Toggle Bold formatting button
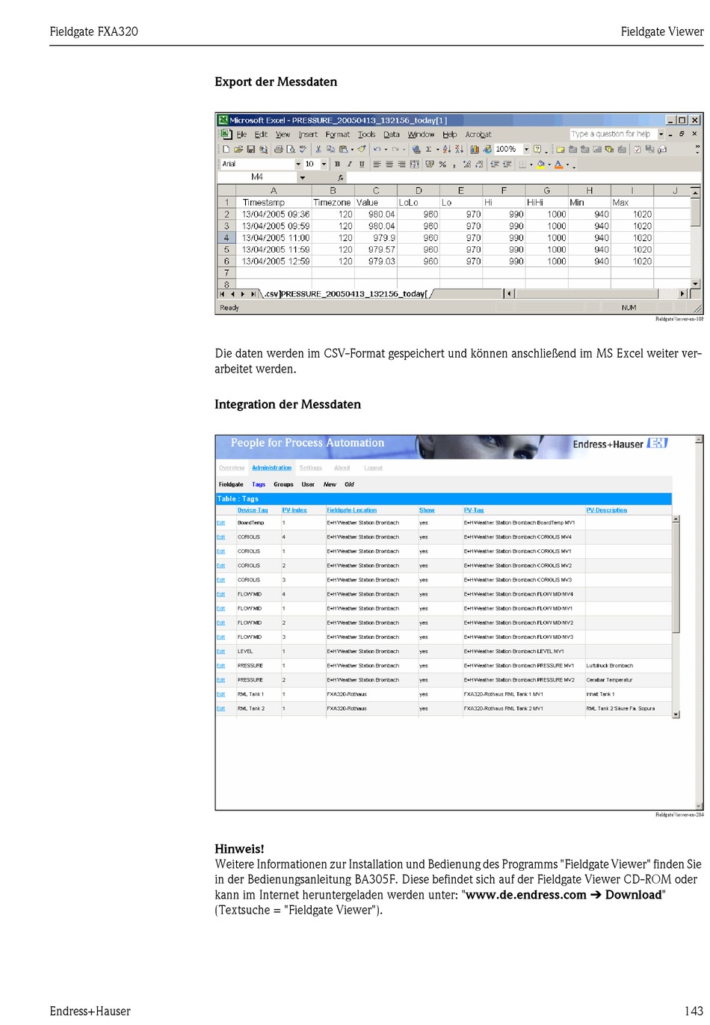 coord(337,165)
